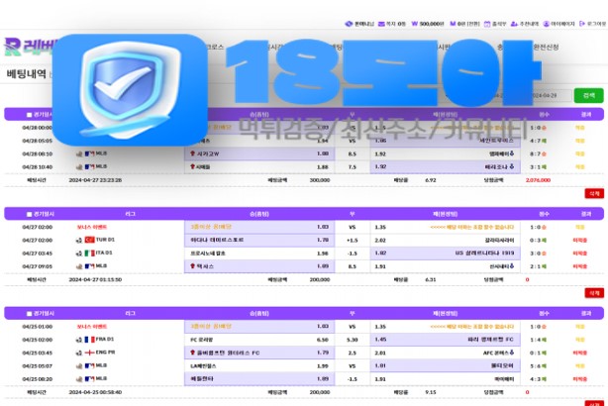Click the purple M points icon
The image size is (608, 406).
click(453, 24)
